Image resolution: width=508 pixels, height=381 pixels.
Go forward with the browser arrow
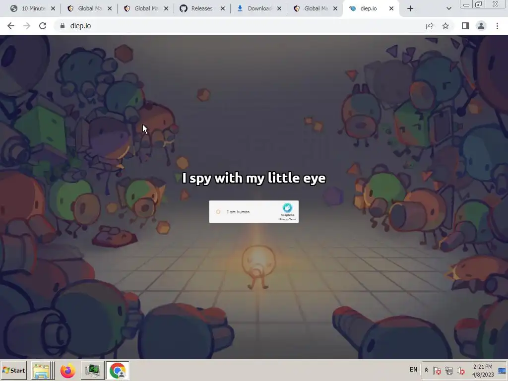(x=27, y=26)
